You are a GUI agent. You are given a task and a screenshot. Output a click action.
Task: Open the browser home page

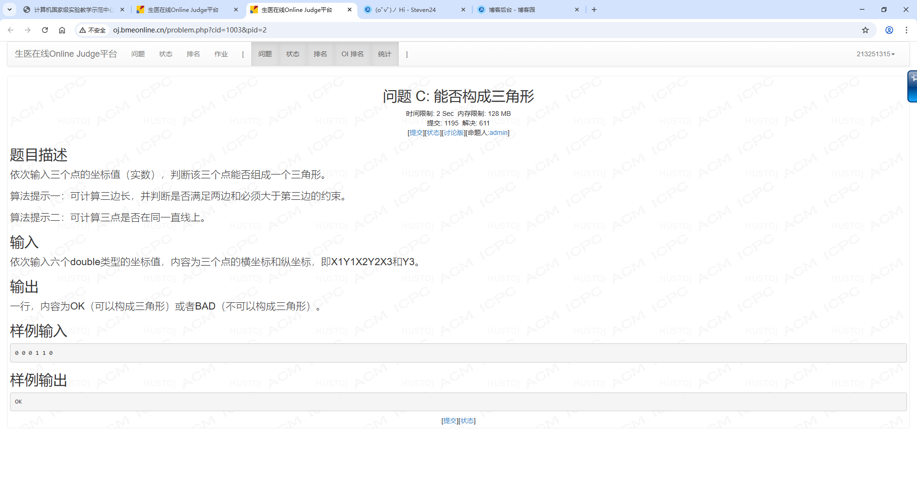(62, 30)
